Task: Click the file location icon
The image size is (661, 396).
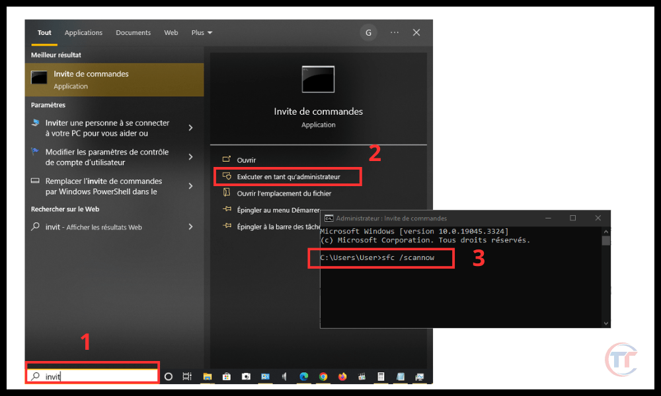Action: [227, 193]
